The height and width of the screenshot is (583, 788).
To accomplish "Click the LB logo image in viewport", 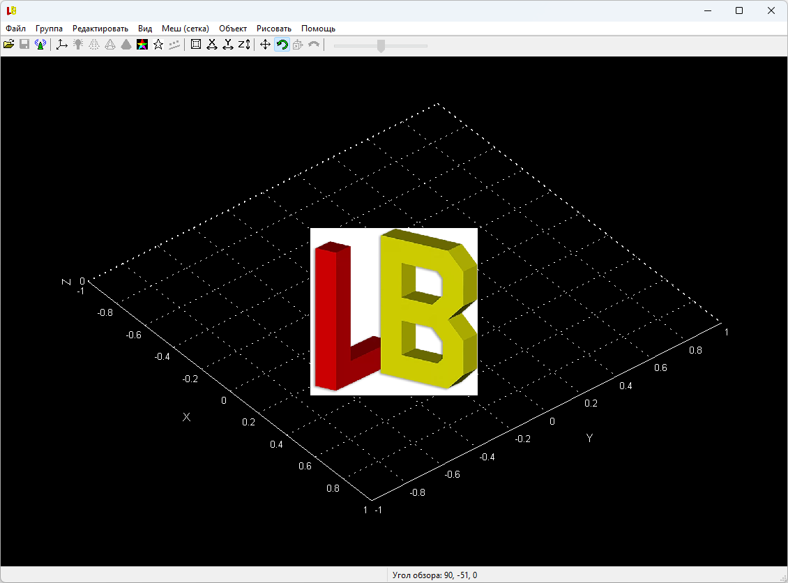I will point(394,312).
